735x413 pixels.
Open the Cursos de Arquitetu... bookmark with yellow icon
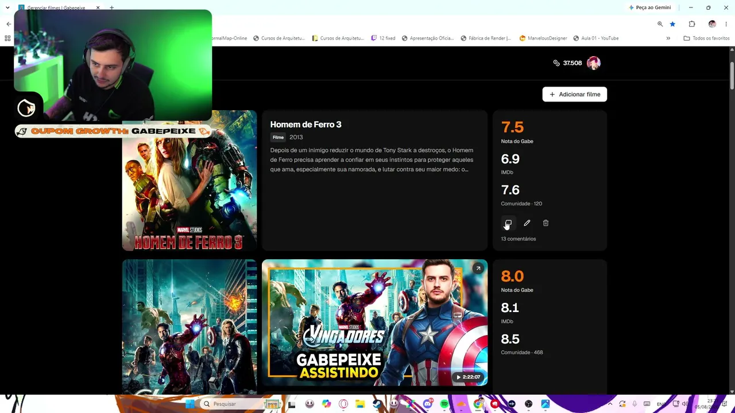pos(338,38)
